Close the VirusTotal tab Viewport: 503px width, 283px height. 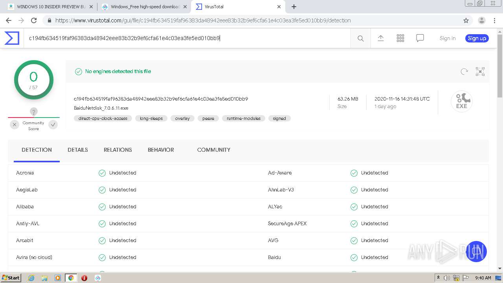click(x=279, y=7)
